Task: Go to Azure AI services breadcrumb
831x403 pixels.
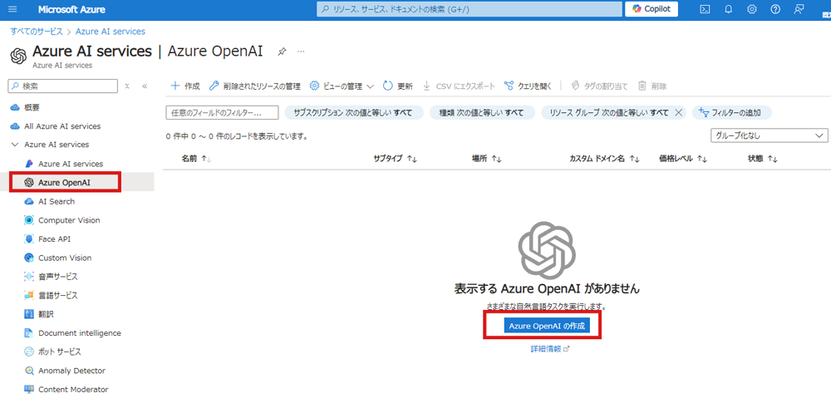Action: 111,32
